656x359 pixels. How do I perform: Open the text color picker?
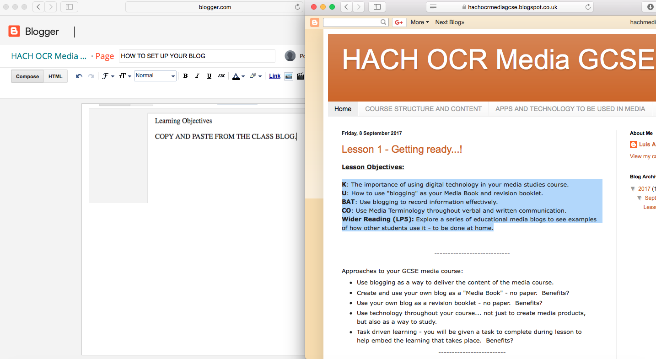[238, 76]
